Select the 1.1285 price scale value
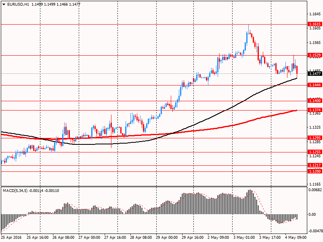 click(x=315, y=142)
